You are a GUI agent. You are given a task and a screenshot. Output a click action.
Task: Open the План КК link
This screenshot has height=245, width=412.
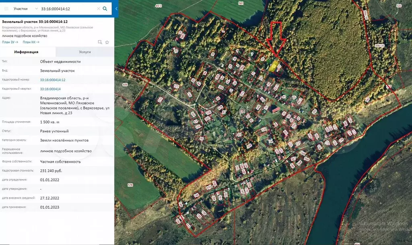(x=31, y=42)
